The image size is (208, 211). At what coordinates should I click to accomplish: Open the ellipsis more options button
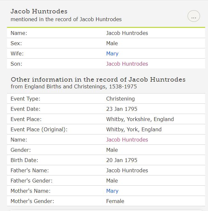(x=194, y=16)
